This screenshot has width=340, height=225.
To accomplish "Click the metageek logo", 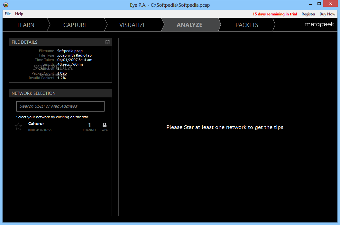I will coord(319,24).
